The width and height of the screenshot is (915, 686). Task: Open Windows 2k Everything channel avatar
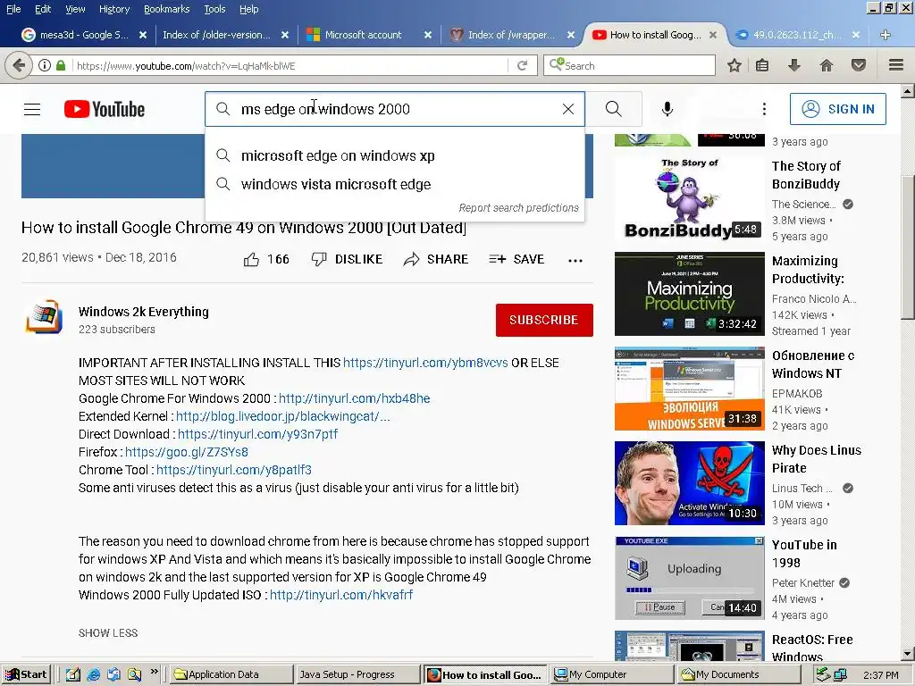[x=44, y=318]
